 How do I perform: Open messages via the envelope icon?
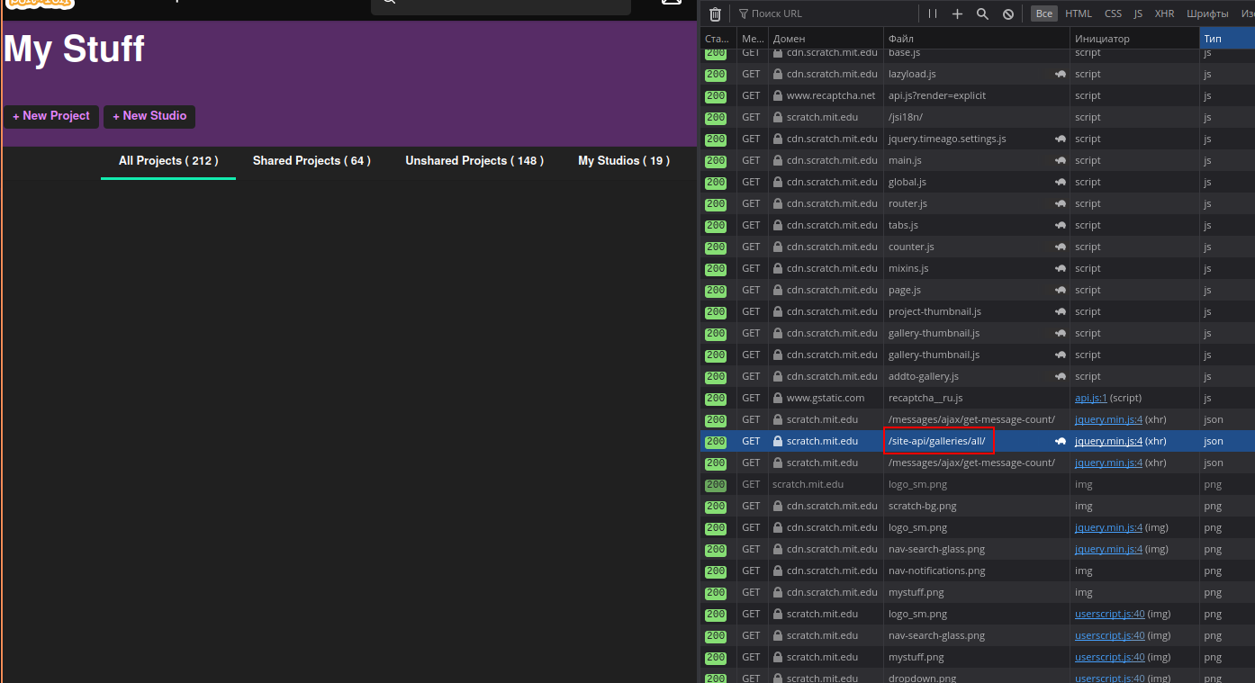pyautogui.click(x=672, y=2)
